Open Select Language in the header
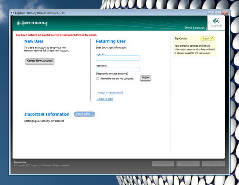Screen dimensions: 239x185 pos(195,28)
